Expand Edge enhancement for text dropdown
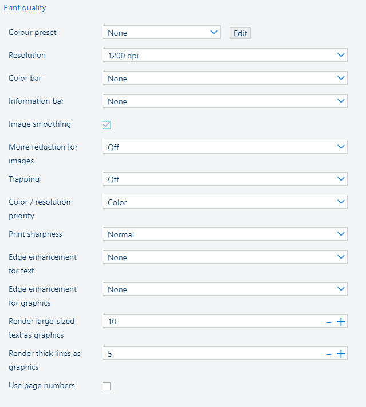The height and width of the screenshot is (407, 366). tap(225, 257)
